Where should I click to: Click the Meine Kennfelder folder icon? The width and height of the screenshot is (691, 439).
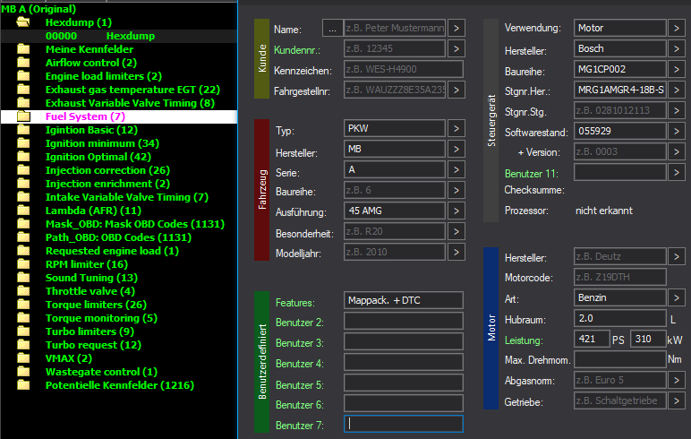click(x=23, y=49)
